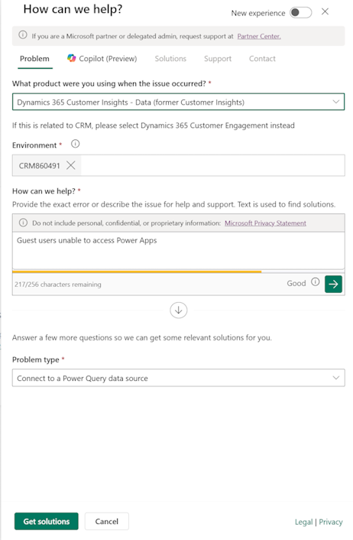Click the yellow character count progress bar

pos(137,272)
